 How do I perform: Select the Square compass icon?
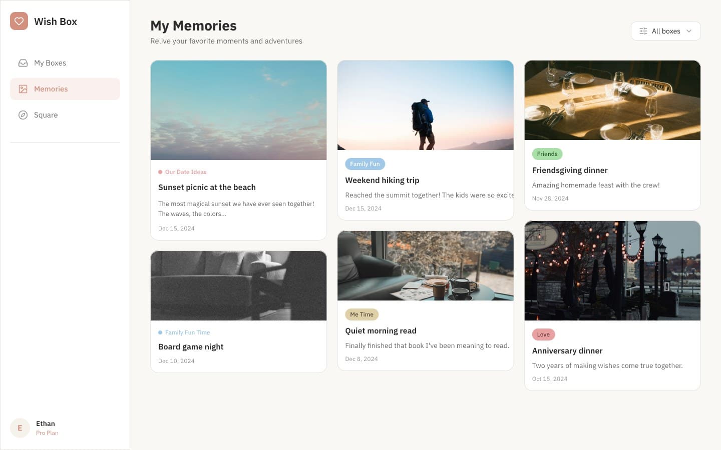pos(23,115)
